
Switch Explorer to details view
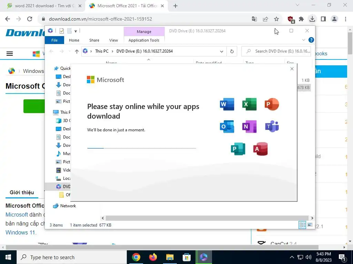302,225
